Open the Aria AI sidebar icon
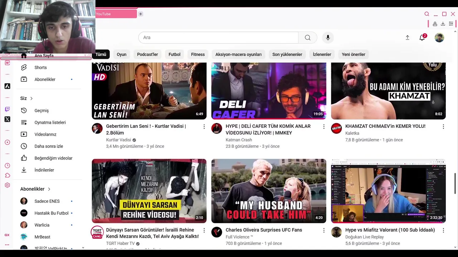Image resolution: width=458 pixels, height=257 pixels. coord(7,86)
